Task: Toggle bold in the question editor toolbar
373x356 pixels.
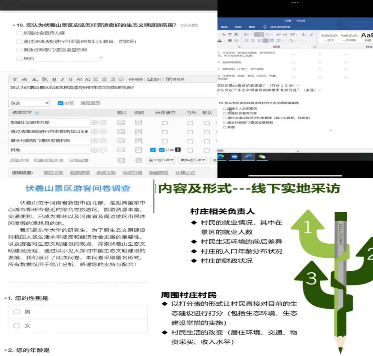Action: (x=54, y=80)
